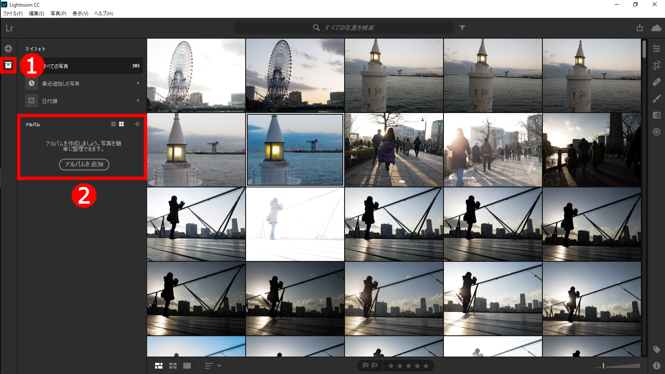Select 最近追加した写真 entry
Screen dimensions: 665x374
coord(84,83)
